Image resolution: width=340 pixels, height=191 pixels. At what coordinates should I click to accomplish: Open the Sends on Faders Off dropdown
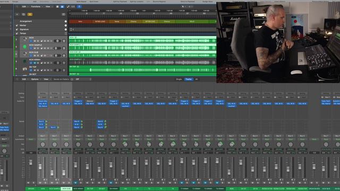83,79
